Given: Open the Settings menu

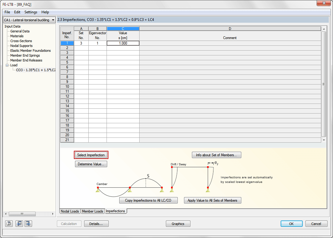Looking at the screenshot, I should coord(31,12).
